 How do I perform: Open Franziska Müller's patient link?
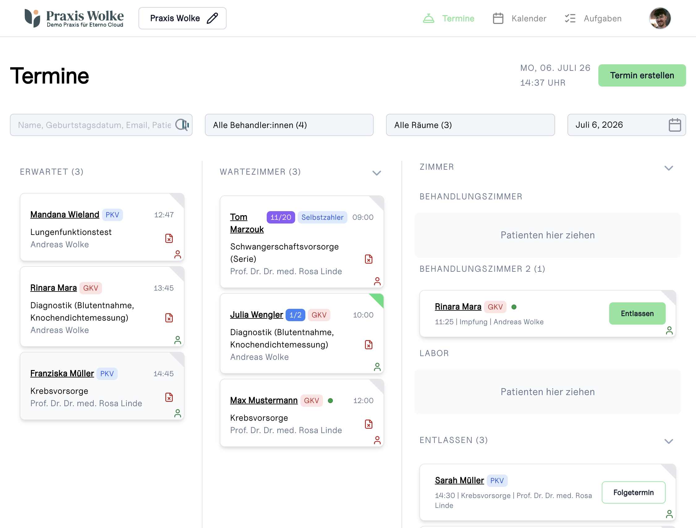click(62, 373)
